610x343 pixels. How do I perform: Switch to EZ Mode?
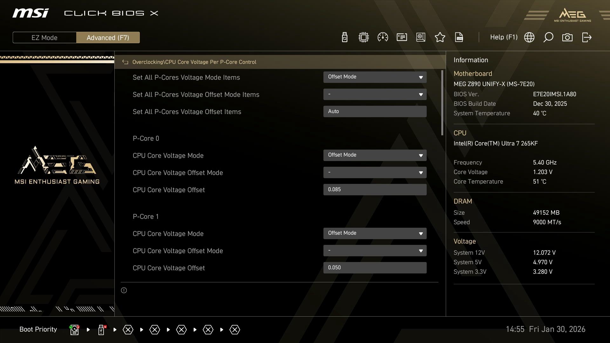tap(44, 37)
